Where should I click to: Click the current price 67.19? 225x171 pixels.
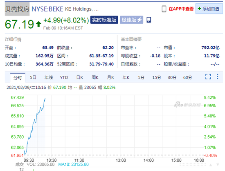[19, 24]
